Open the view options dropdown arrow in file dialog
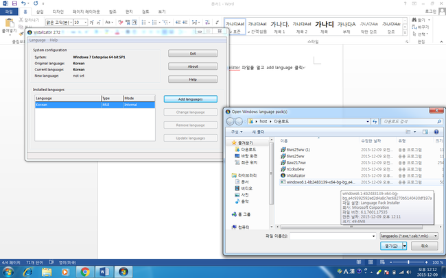The width and height of the screenshot is (446, 278). tap(414, 131)
